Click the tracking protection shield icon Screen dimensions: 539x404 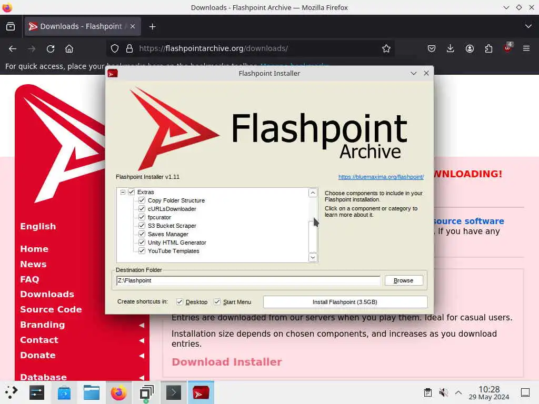point(115,48)
